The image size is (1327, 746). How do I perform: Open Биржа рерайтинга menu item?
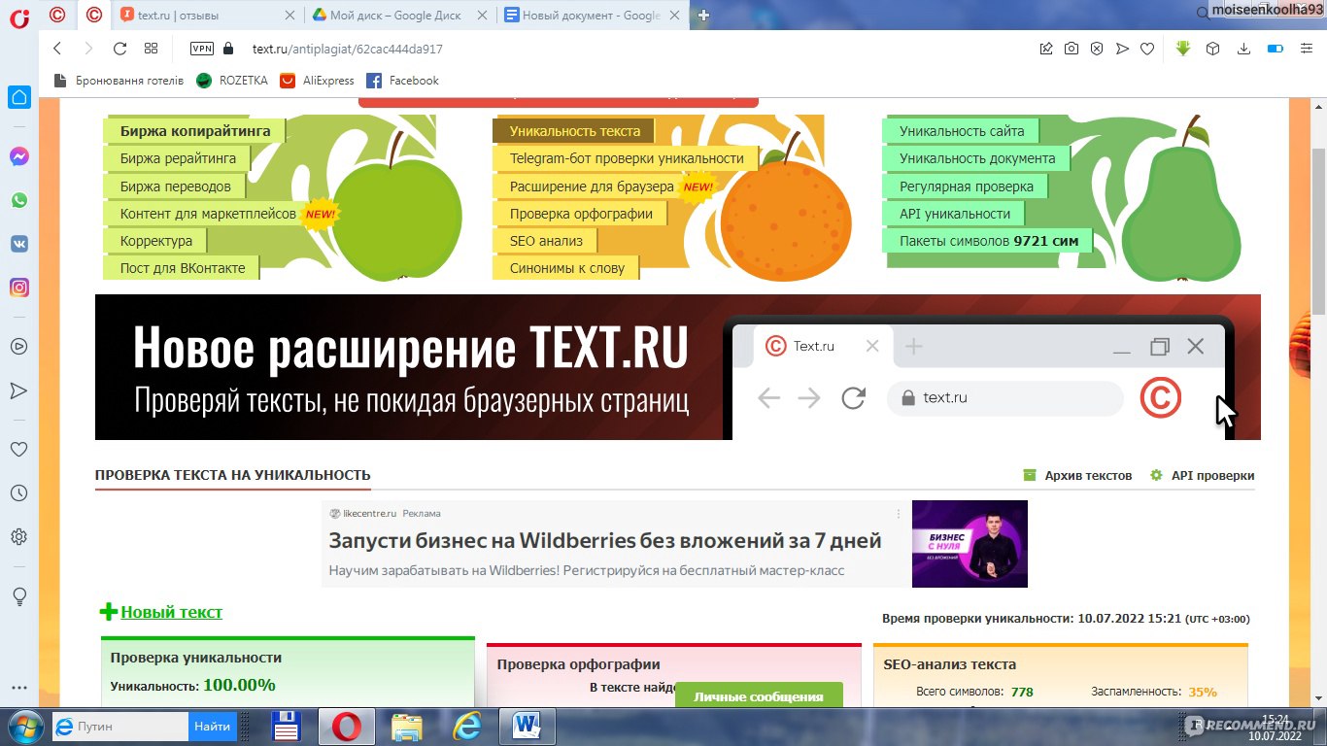(177, 158)
